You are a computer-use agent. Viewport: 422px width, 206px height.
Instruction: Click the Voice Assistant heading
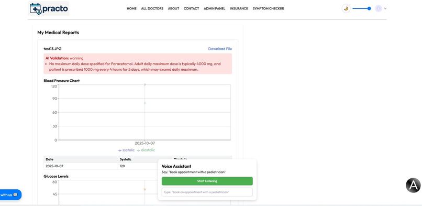176,166
